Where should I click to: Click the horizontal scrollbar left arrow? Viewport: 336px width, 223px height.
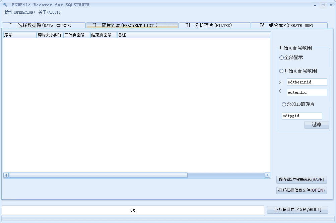coord(6,175)
